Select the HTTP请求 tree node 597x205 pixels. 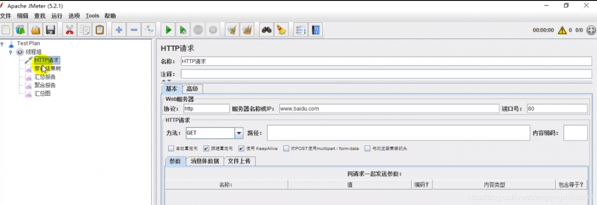[47, 60]
